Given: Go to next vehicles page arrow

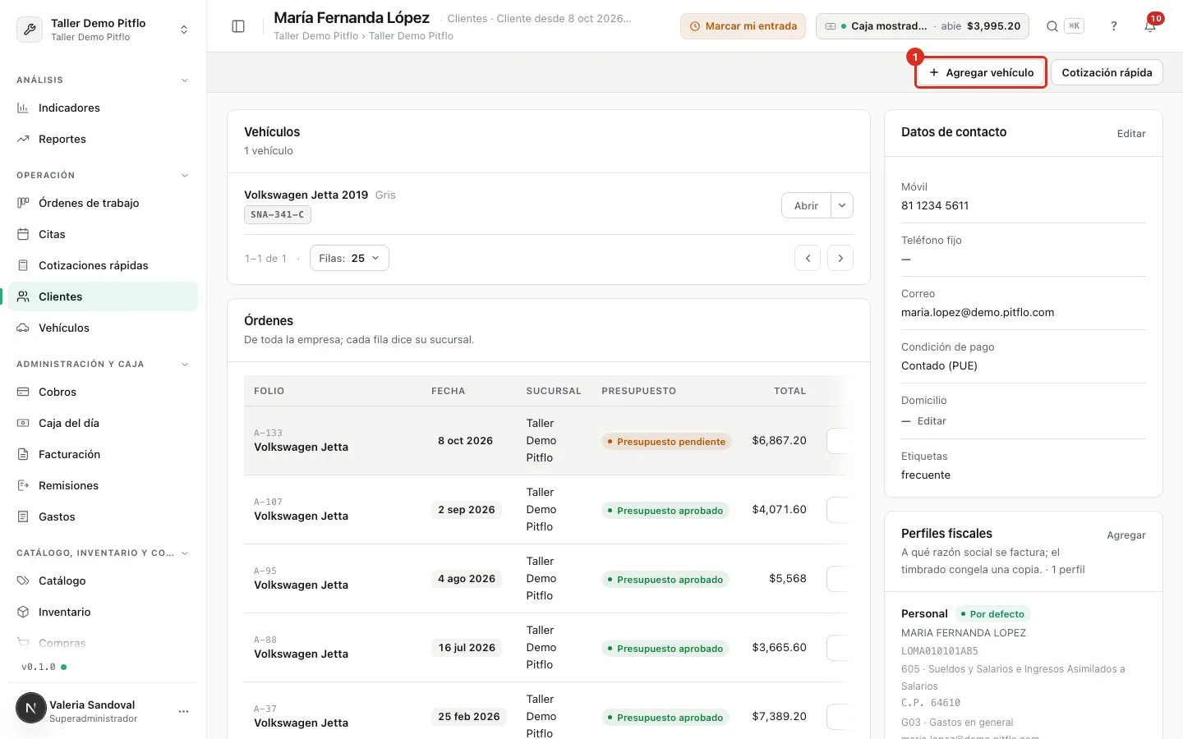Looking at the screenshot, I should [840, 258].
